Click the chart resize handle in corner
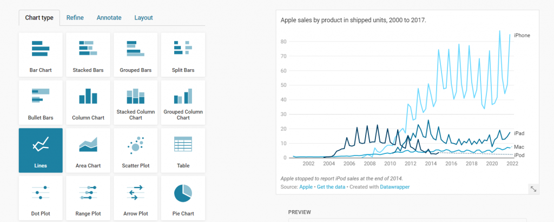This screenshot has height=222, width=554. coord(533,188)
